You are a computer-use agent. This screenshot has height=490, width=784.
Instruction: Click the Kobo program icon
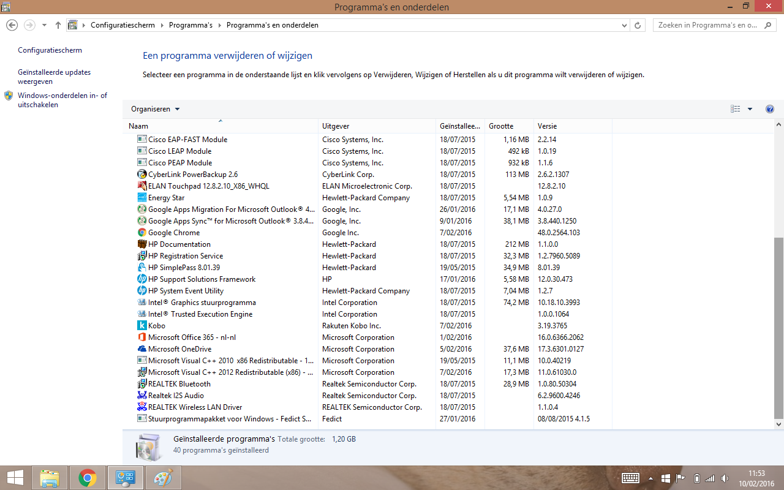click(x=142, y=326)
